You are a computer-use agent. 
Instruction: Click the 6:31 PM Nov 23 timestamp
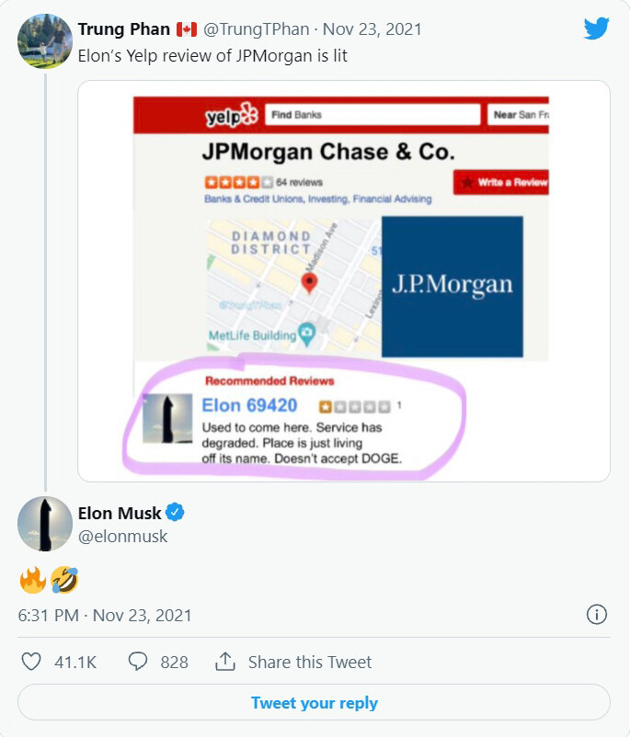(x=105, y=616)
